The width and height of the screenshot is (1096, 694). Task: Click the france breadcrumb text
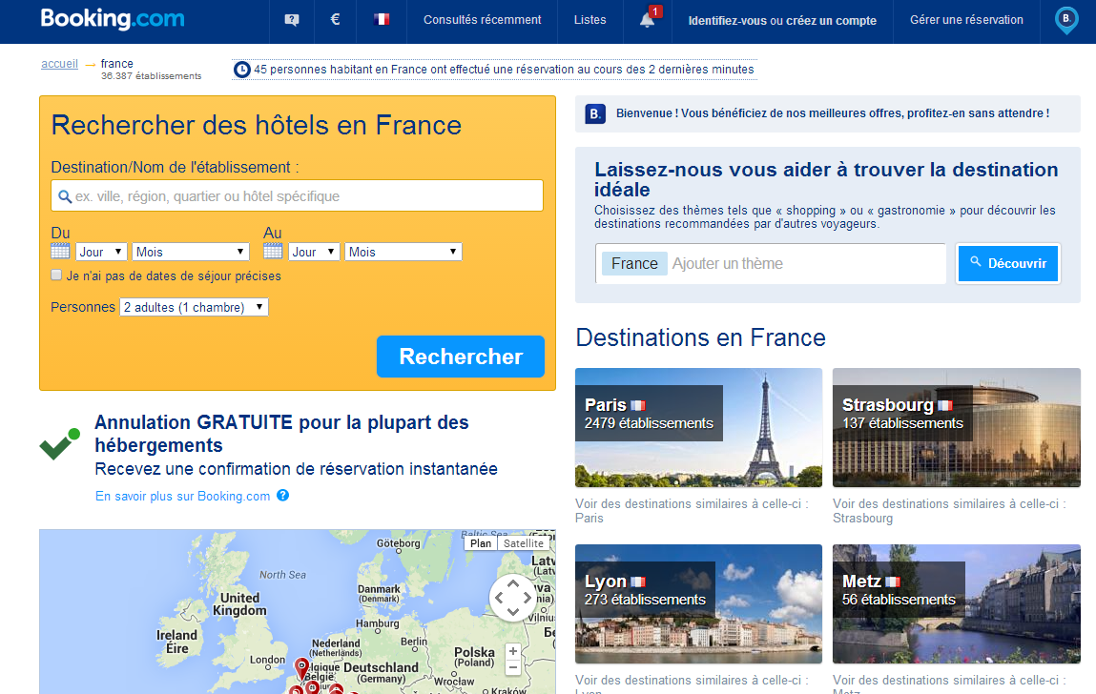116,64
